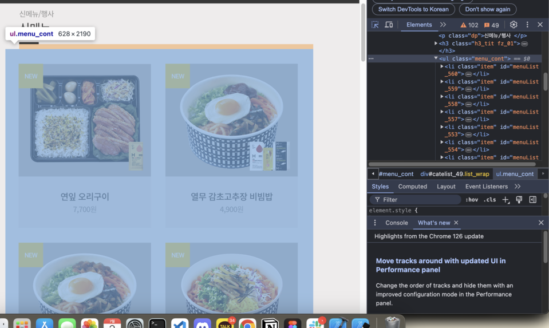The image size is (549, 328).
Task: Open Visual Studio Code from dock
Action: coord(180,324)
